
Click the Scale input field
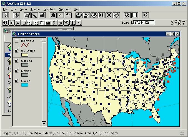(x=144, y=23)
